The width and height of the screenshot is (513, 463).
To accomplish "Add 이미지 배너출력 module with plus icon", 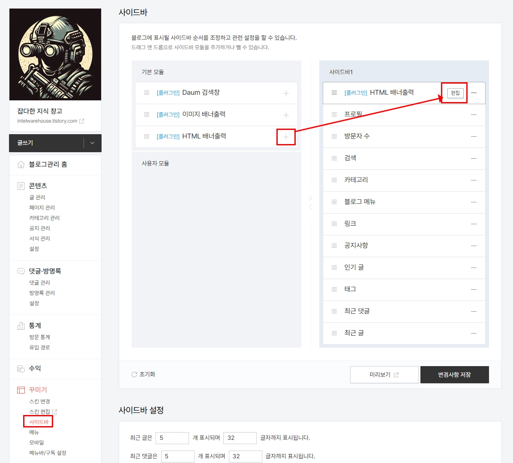I will pos(286,114).
